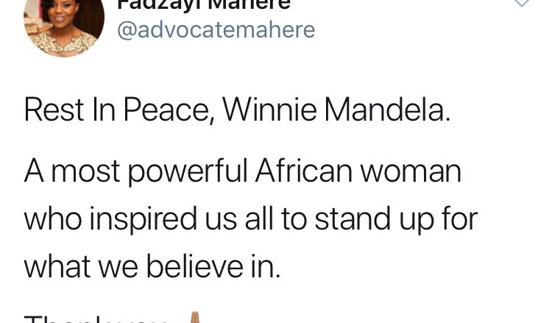Open the tweet options chevron dropdown
Viewport: 552px width, 323px height.
pyautogui.click(x=521, y=4)
